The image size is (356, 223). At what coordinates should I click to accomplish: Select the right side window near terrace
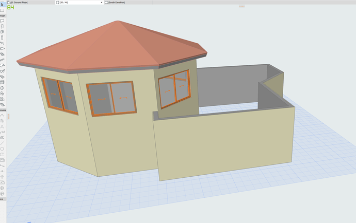click(174, 89)
